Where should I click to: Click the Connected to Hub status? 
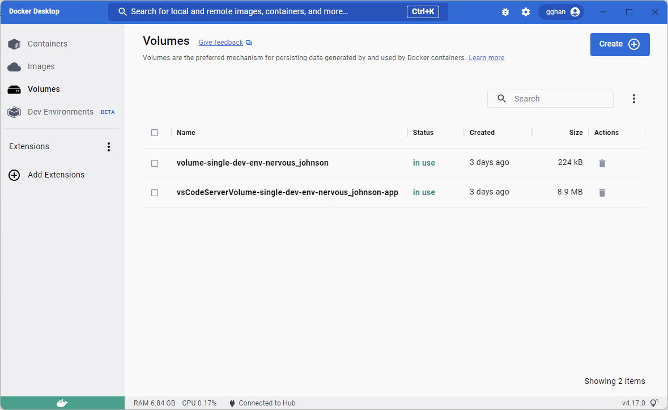tap(262, 403)
